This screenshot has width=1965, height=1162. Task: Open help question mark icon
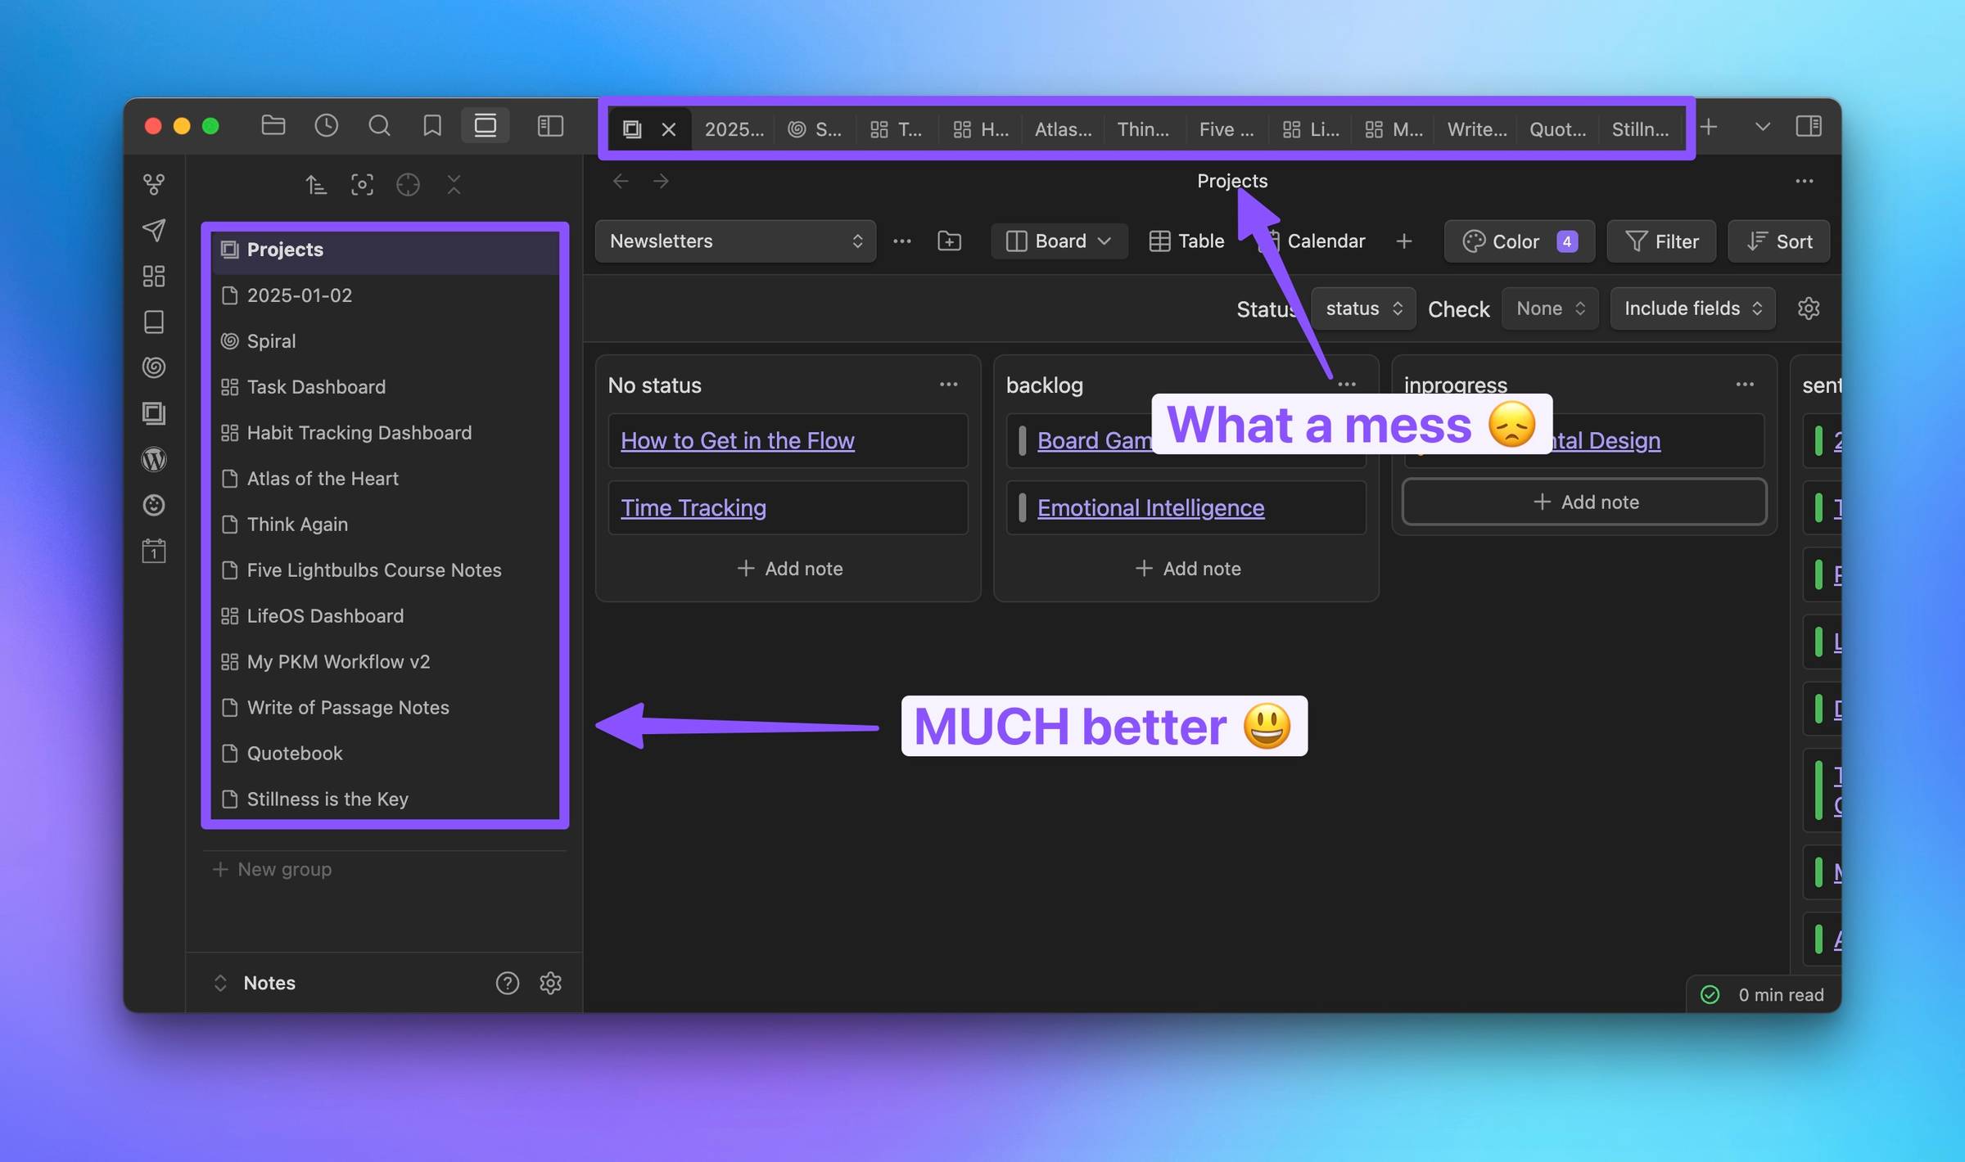pos(508,983)
